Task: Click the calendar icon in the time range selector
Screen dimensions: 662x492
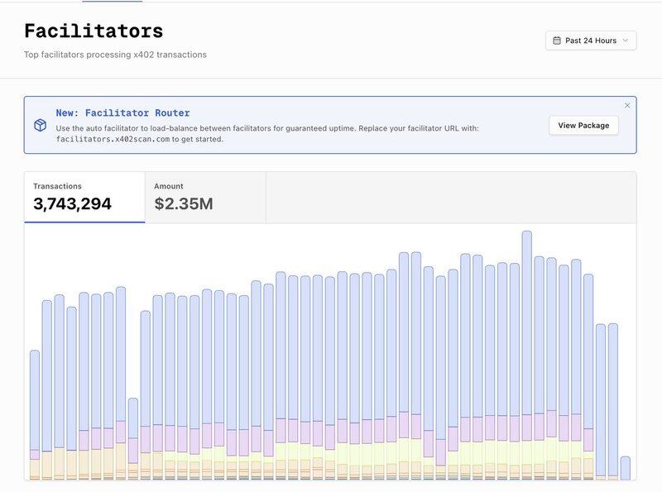Action: tap(557, 41)
